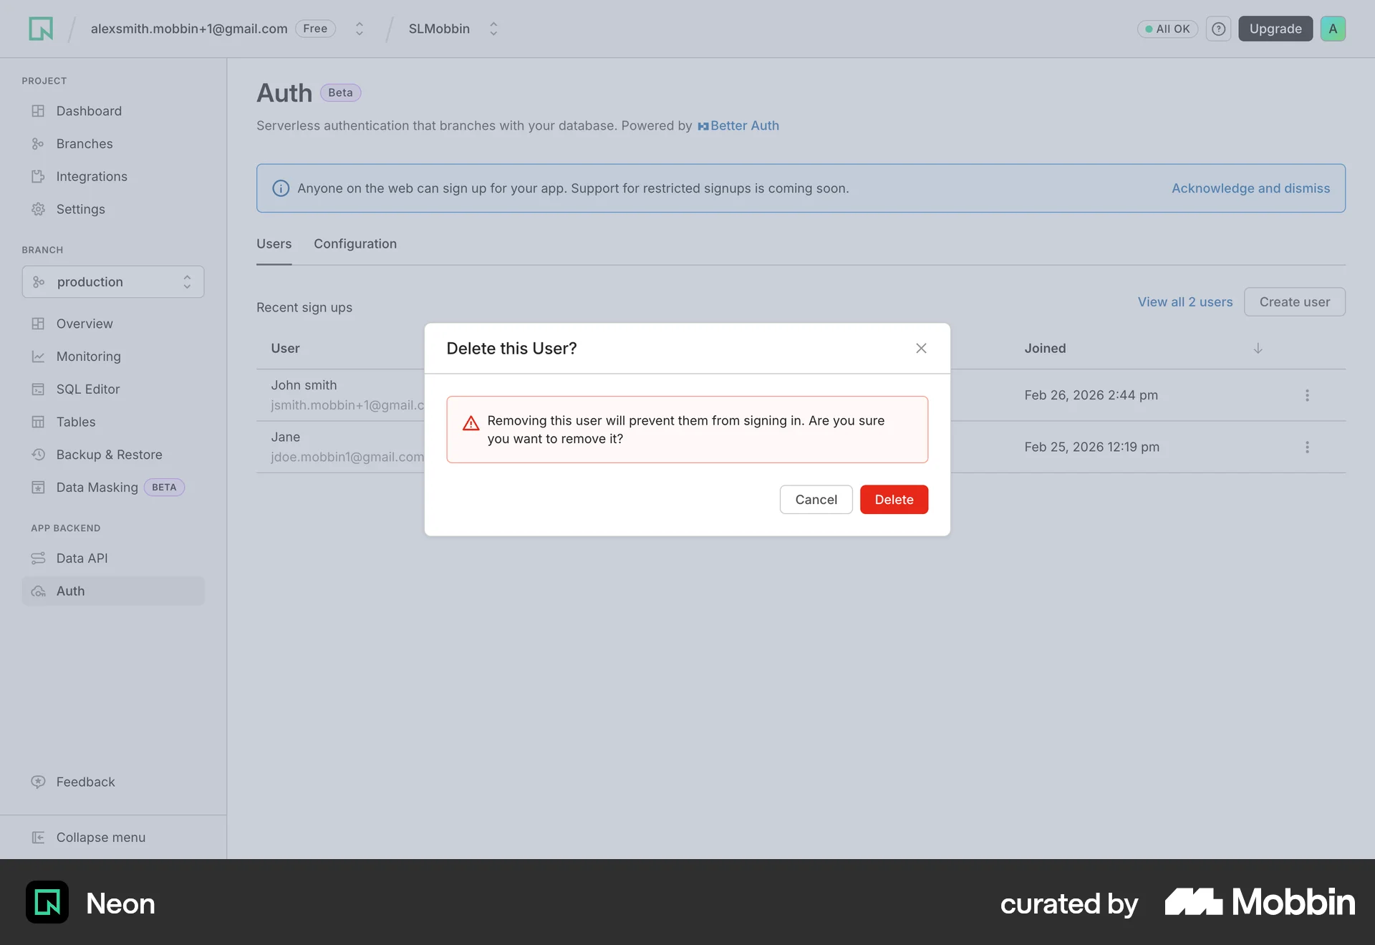Click Acknowledge and dismiss link
This screenshot has height=945, width=1375.
click(1250, 188)
